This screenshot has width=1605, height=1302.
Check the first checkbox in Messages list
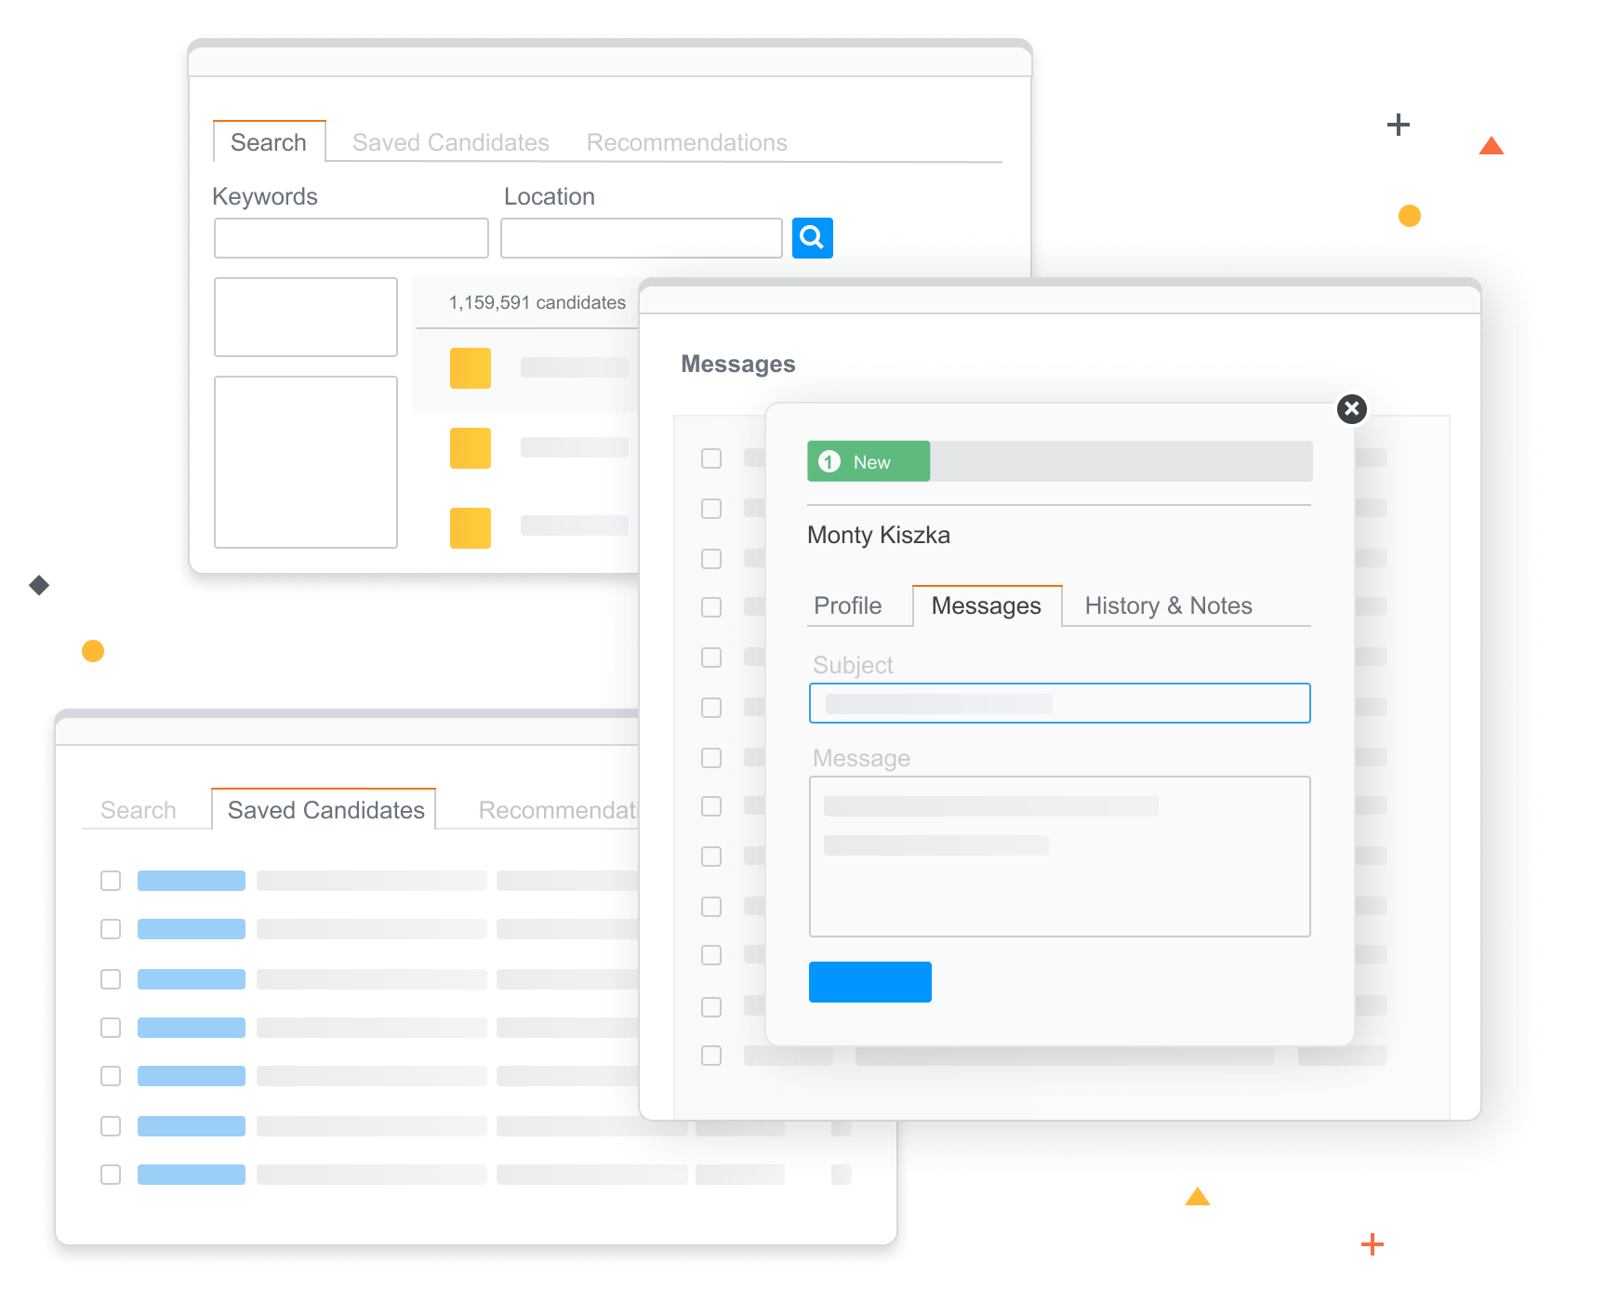click(711, 458)
